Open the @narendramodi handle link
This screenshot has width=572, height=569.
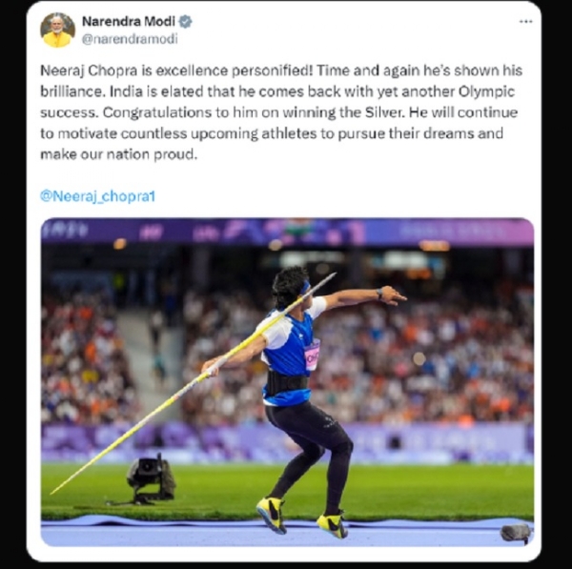(x=130, y=39)
